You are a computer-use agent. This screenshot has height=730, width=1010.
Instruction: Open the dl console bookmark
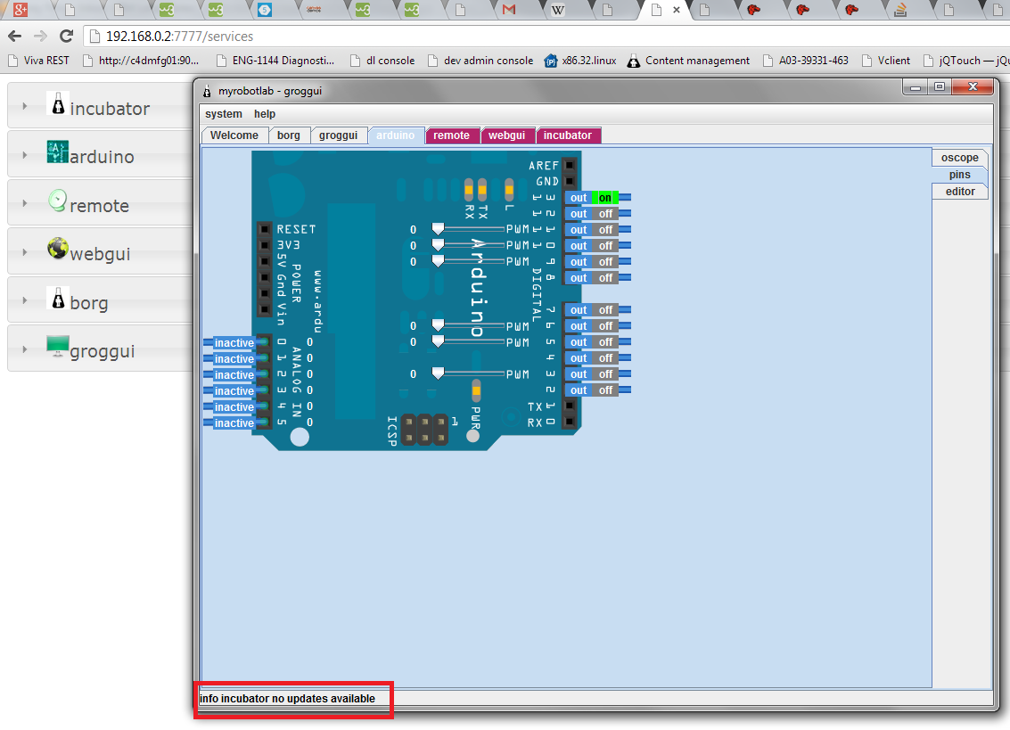tap(382, 61)
